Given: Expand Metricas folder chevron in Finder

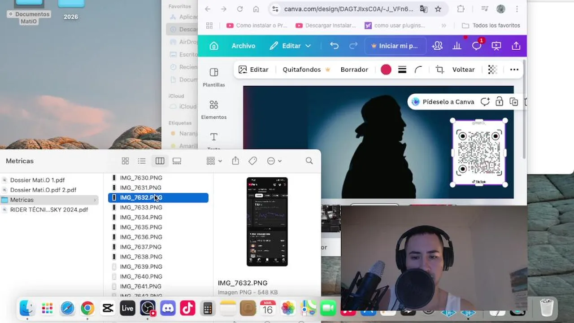Looking at the screenshot, I should tap(95, 200).
